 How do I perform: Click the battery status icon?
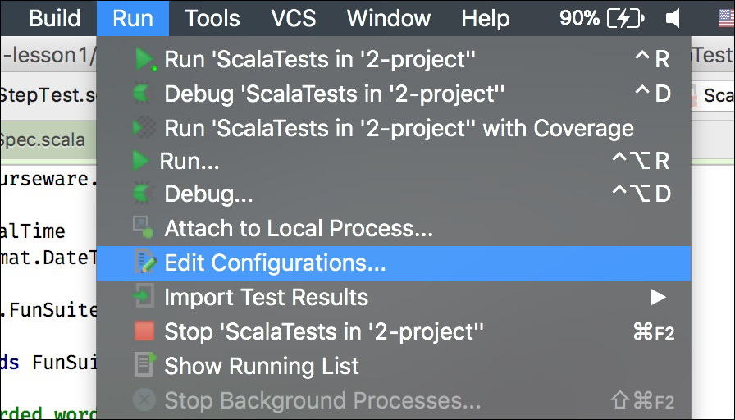pyautogui.click(x=626, y=18)
